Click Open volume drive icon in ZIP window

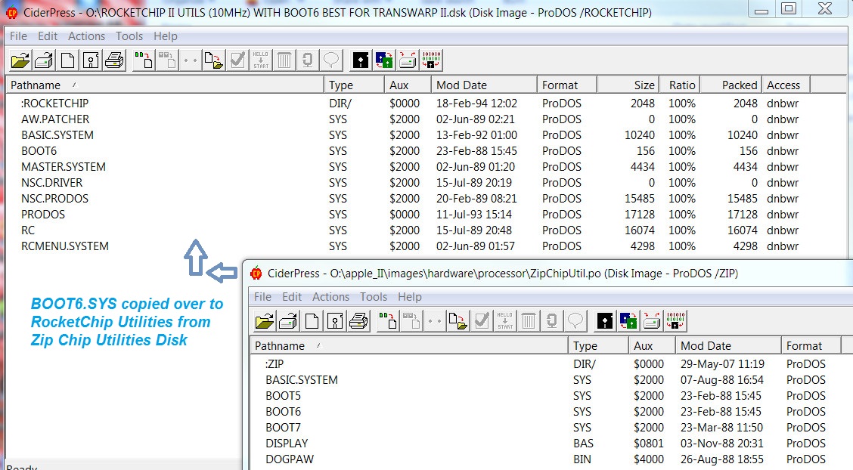tap(288, 320)
